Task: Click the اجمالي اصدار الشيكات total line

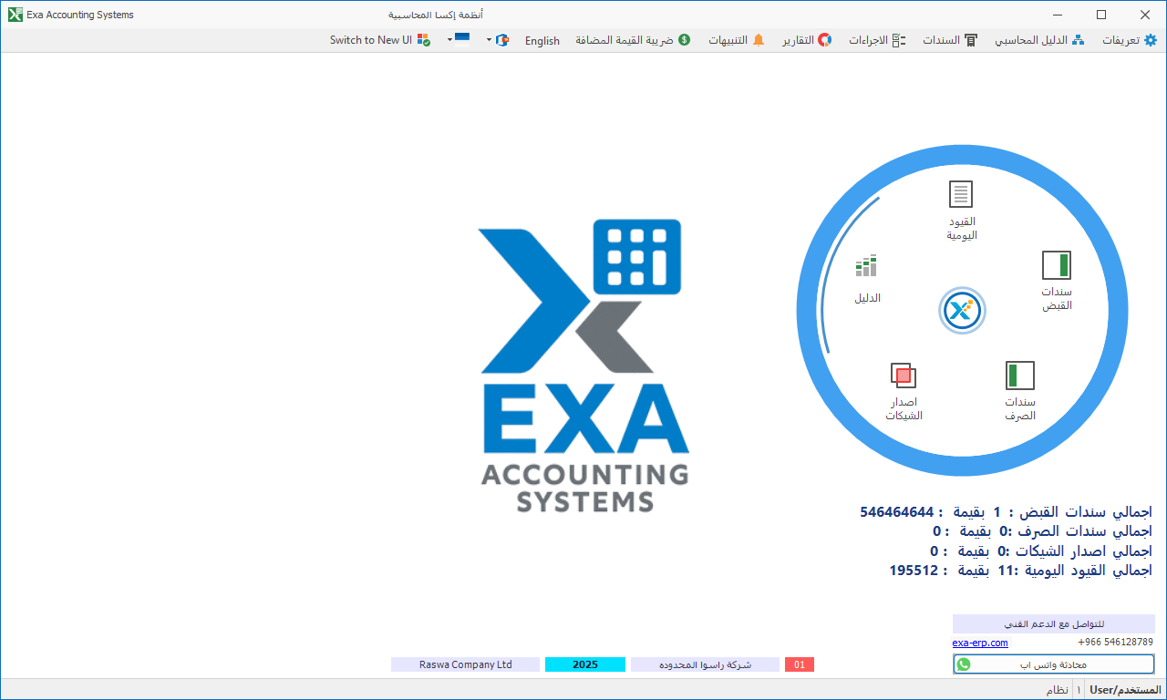Action: [1041, 551]
